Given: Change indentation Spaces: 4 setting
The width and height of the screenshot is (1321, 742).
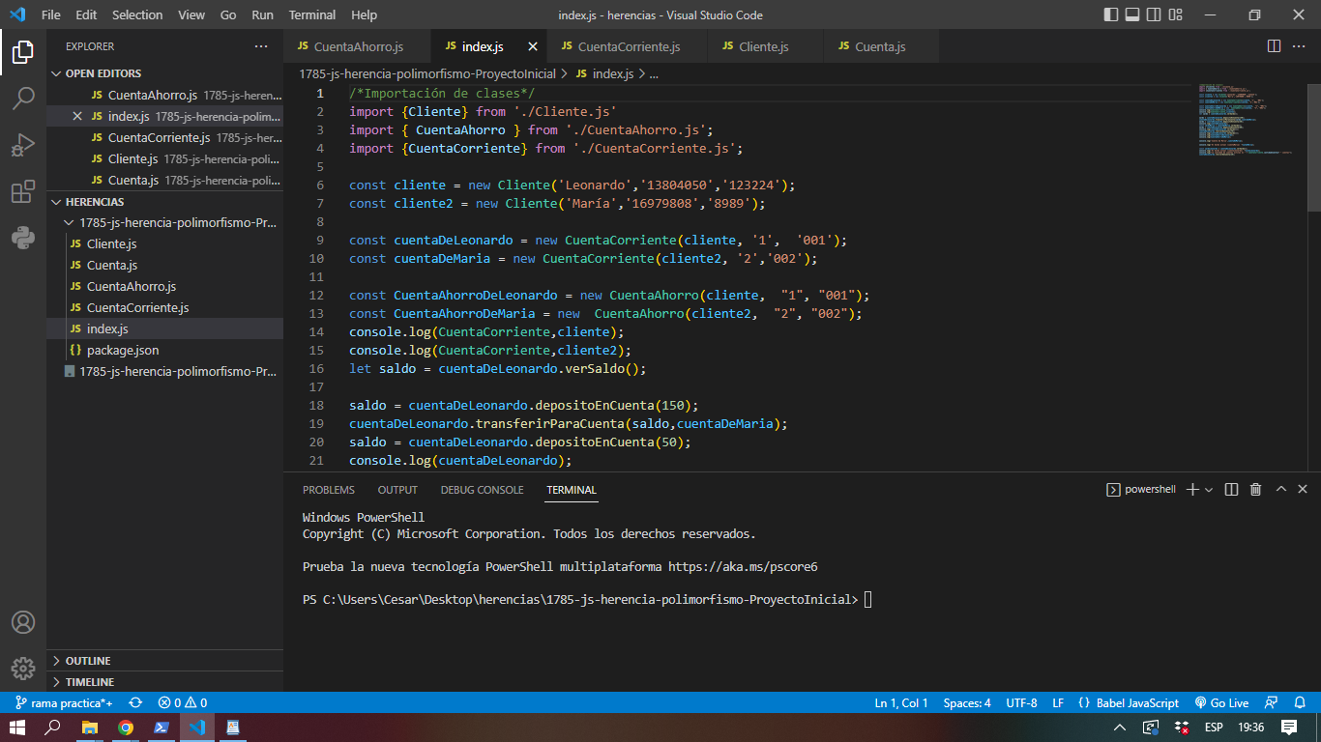Looking at the screenshot, I should (x=967, y=703).
